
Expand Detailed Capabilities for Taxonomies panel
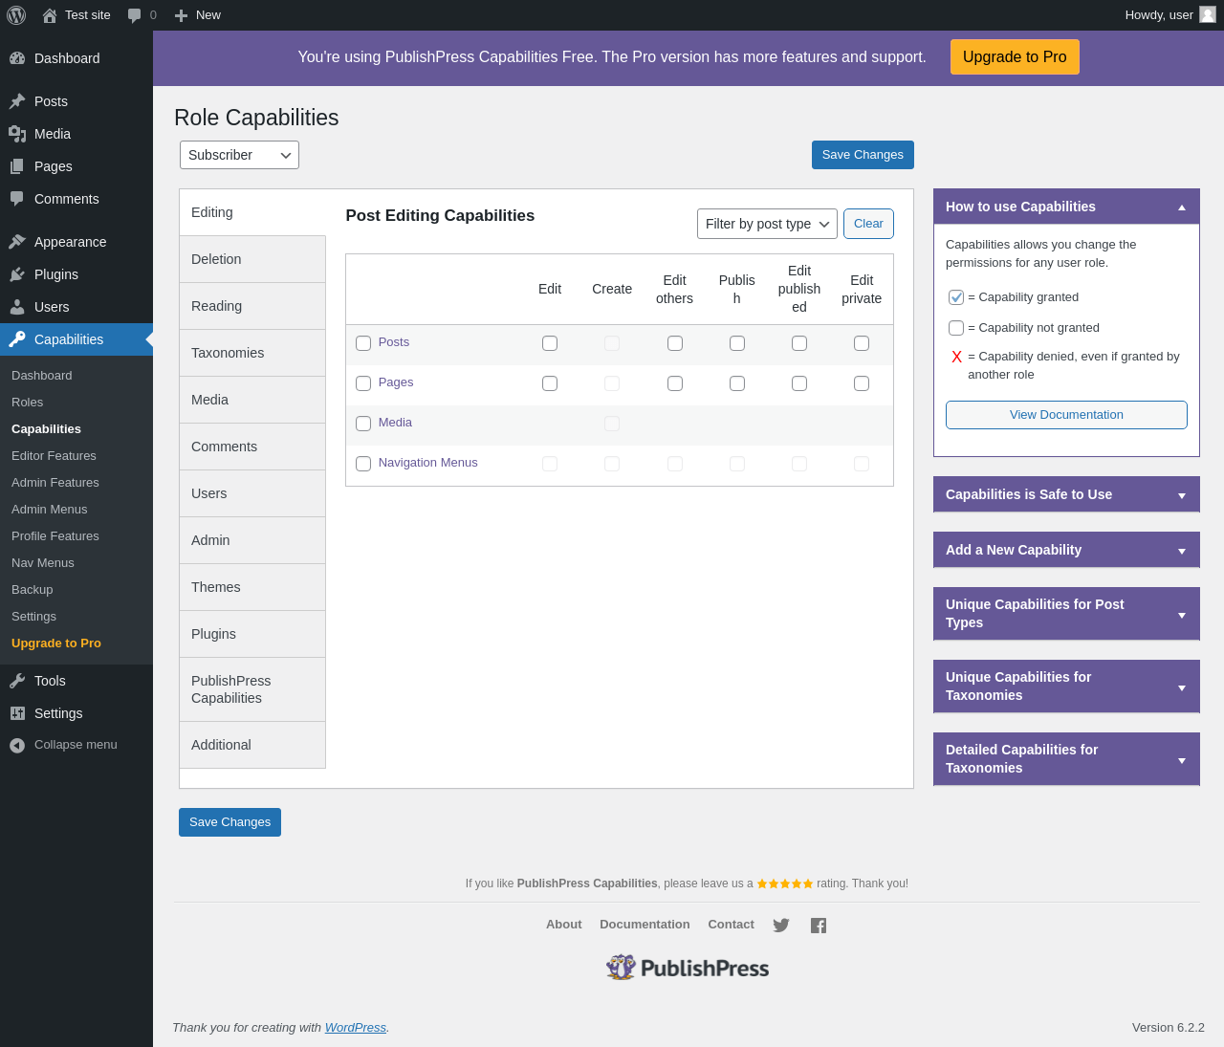click(x=1182, y=759)
